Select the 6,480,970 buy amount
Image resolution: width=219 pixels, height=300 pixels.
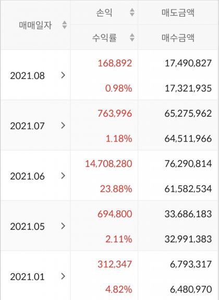point(191,289)
